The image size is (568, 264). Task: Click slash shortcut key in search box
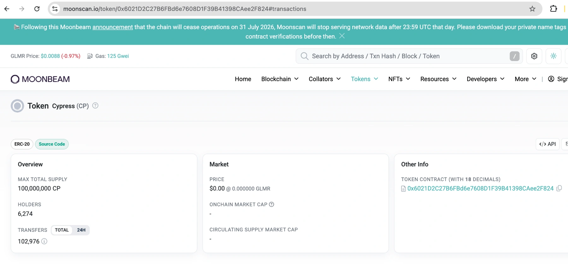point(514,56)
